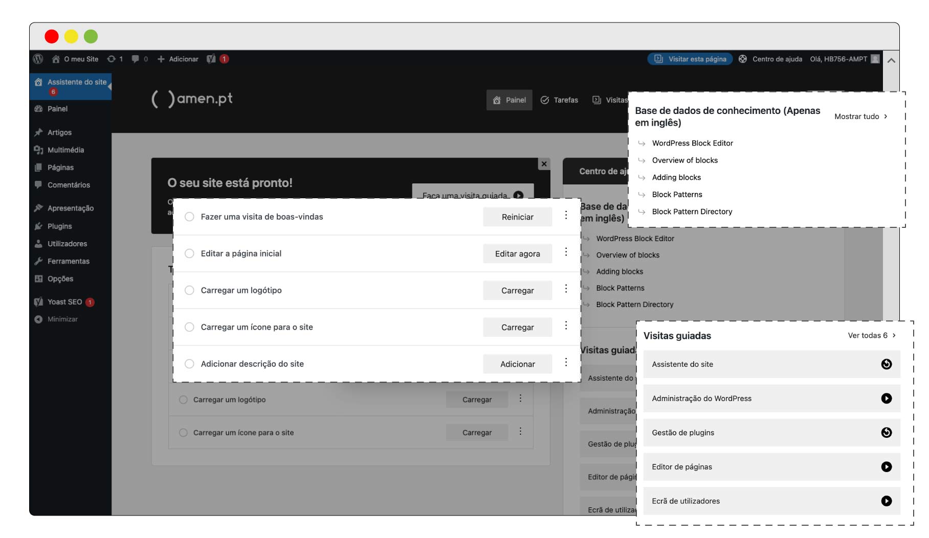Open options menu for 'Editar a página inicial'
Viewport: 929px width, 538px height.
[x=566, y=252]
